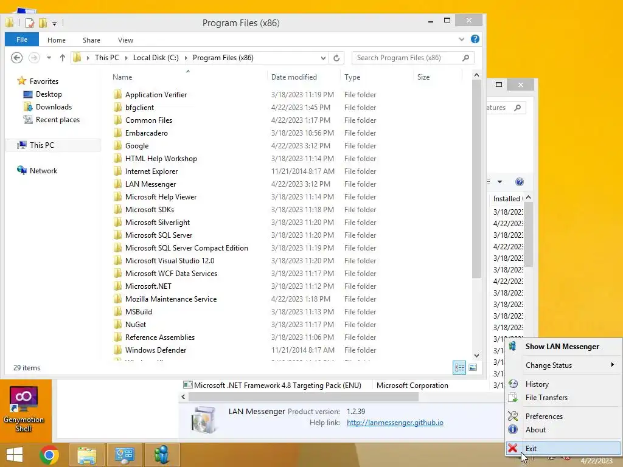Click Local Disk (C:) breadcrumb
This screenshot has width=623, height=467.
click(156, 58)
